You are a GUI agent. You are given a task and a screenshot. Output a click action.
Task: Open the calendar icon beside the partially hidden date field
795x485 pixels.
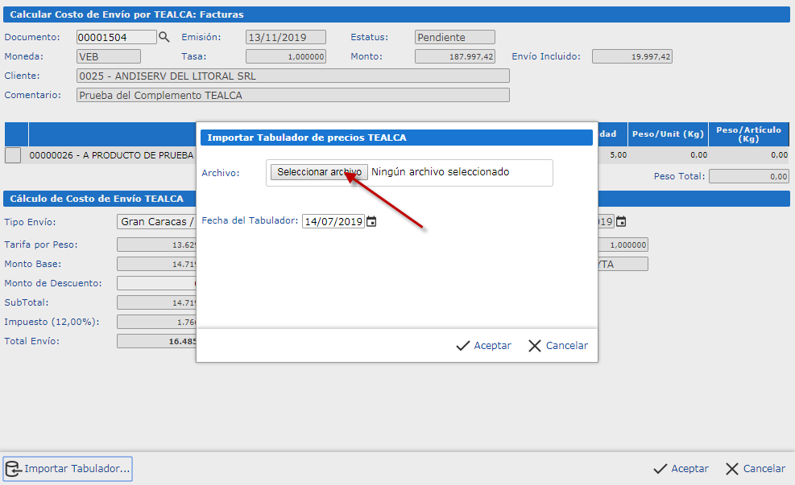[621, 222]
